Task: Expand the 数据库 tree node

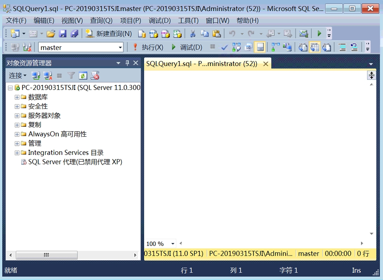Action: coord(17,97)
